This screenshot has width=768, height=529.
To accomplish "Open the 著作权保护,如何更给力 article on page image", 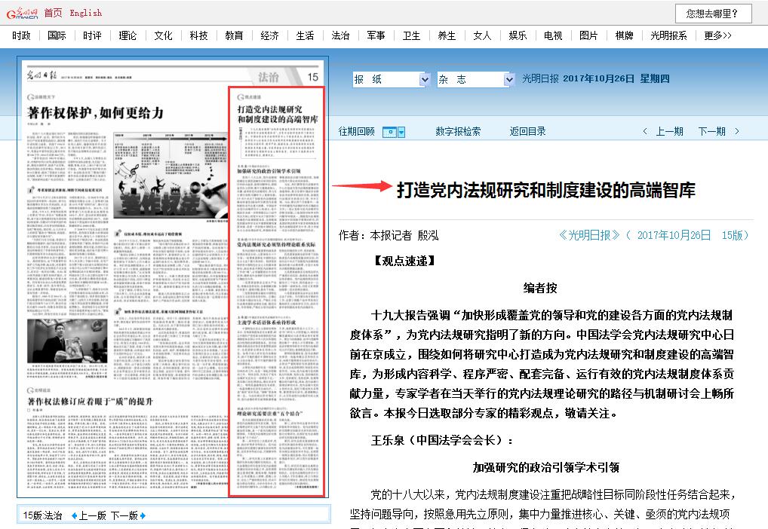I will click(96, 113).
